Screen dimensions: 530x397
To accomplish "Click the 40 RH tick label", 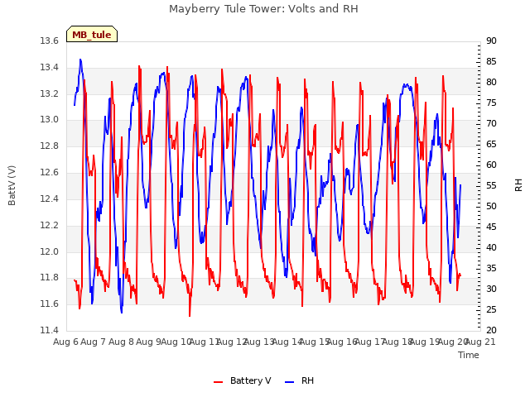I will coord(491,247).
